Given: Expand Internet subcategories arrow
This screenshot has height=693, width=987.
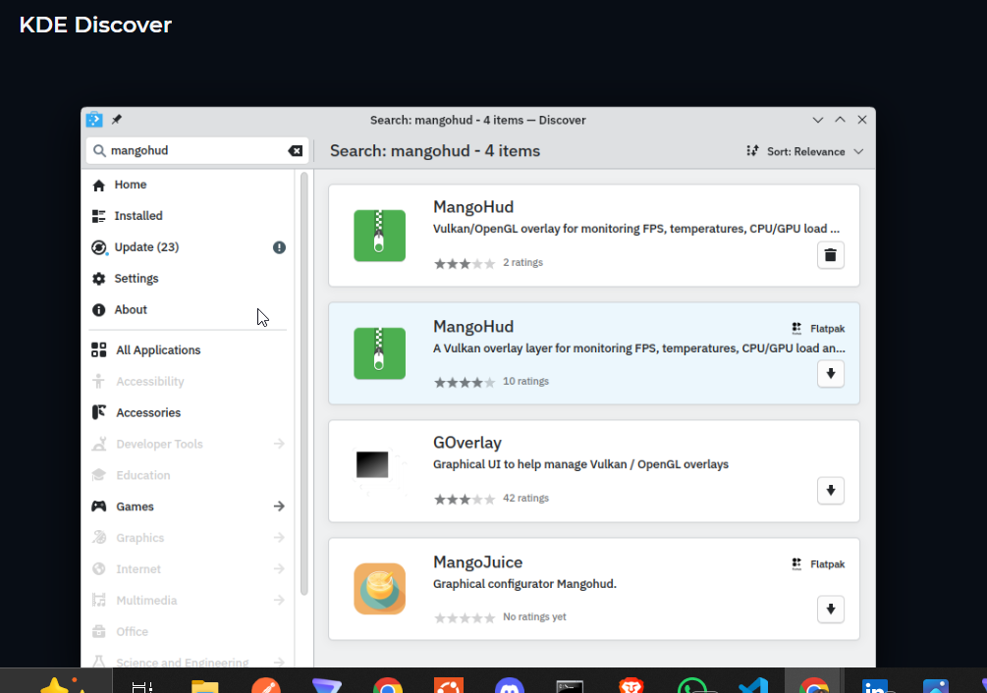Looking at the screenshot, I should tap(279, 569).
